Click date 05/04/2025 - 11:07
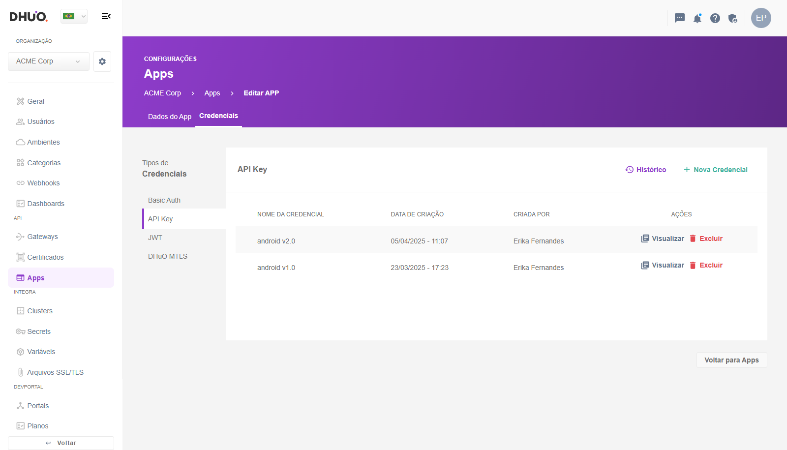Screen dimensions: 787x450 point(419,241)
